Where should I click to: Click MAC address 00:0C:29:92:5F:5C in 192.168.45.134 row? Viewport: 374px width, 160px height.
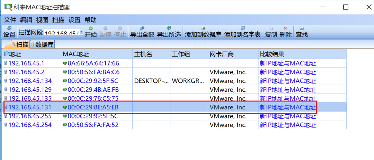[93, 81]
